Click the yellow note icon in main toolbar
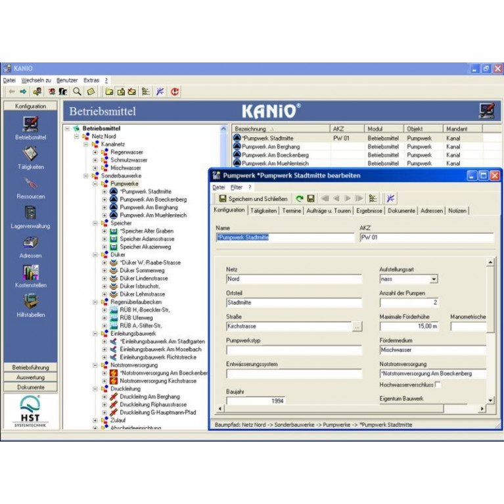The height and width of the screenshot is (504, 504). [x=91, y=91]
